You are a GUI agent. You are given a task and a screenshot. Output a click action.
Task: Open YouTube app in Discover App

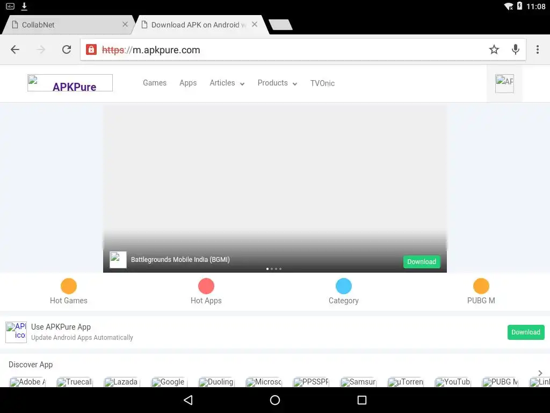click(453, 382)
